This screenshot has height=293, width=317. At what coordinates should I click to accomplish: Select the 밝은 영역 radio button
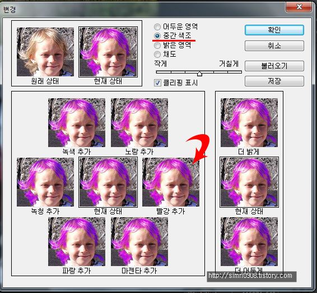point(157,45)
